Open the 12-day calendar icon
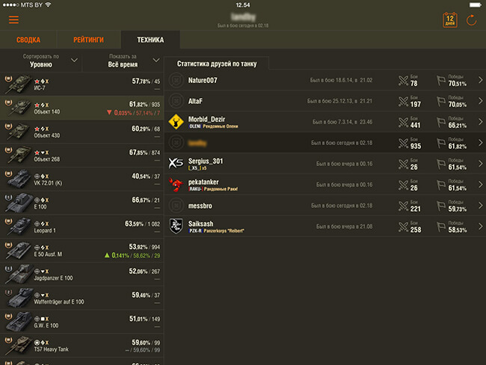 click(449, 20)
